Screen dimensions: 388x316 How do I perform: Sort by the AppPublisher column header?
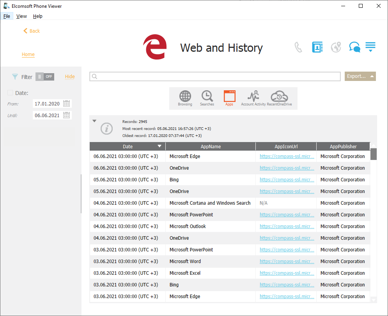[343, 146]
